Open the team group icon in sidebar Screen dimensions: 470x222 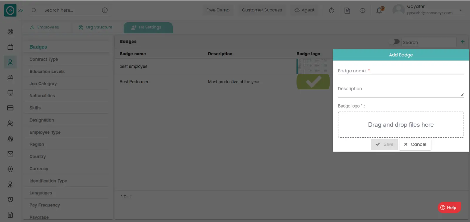coord(10,139)
